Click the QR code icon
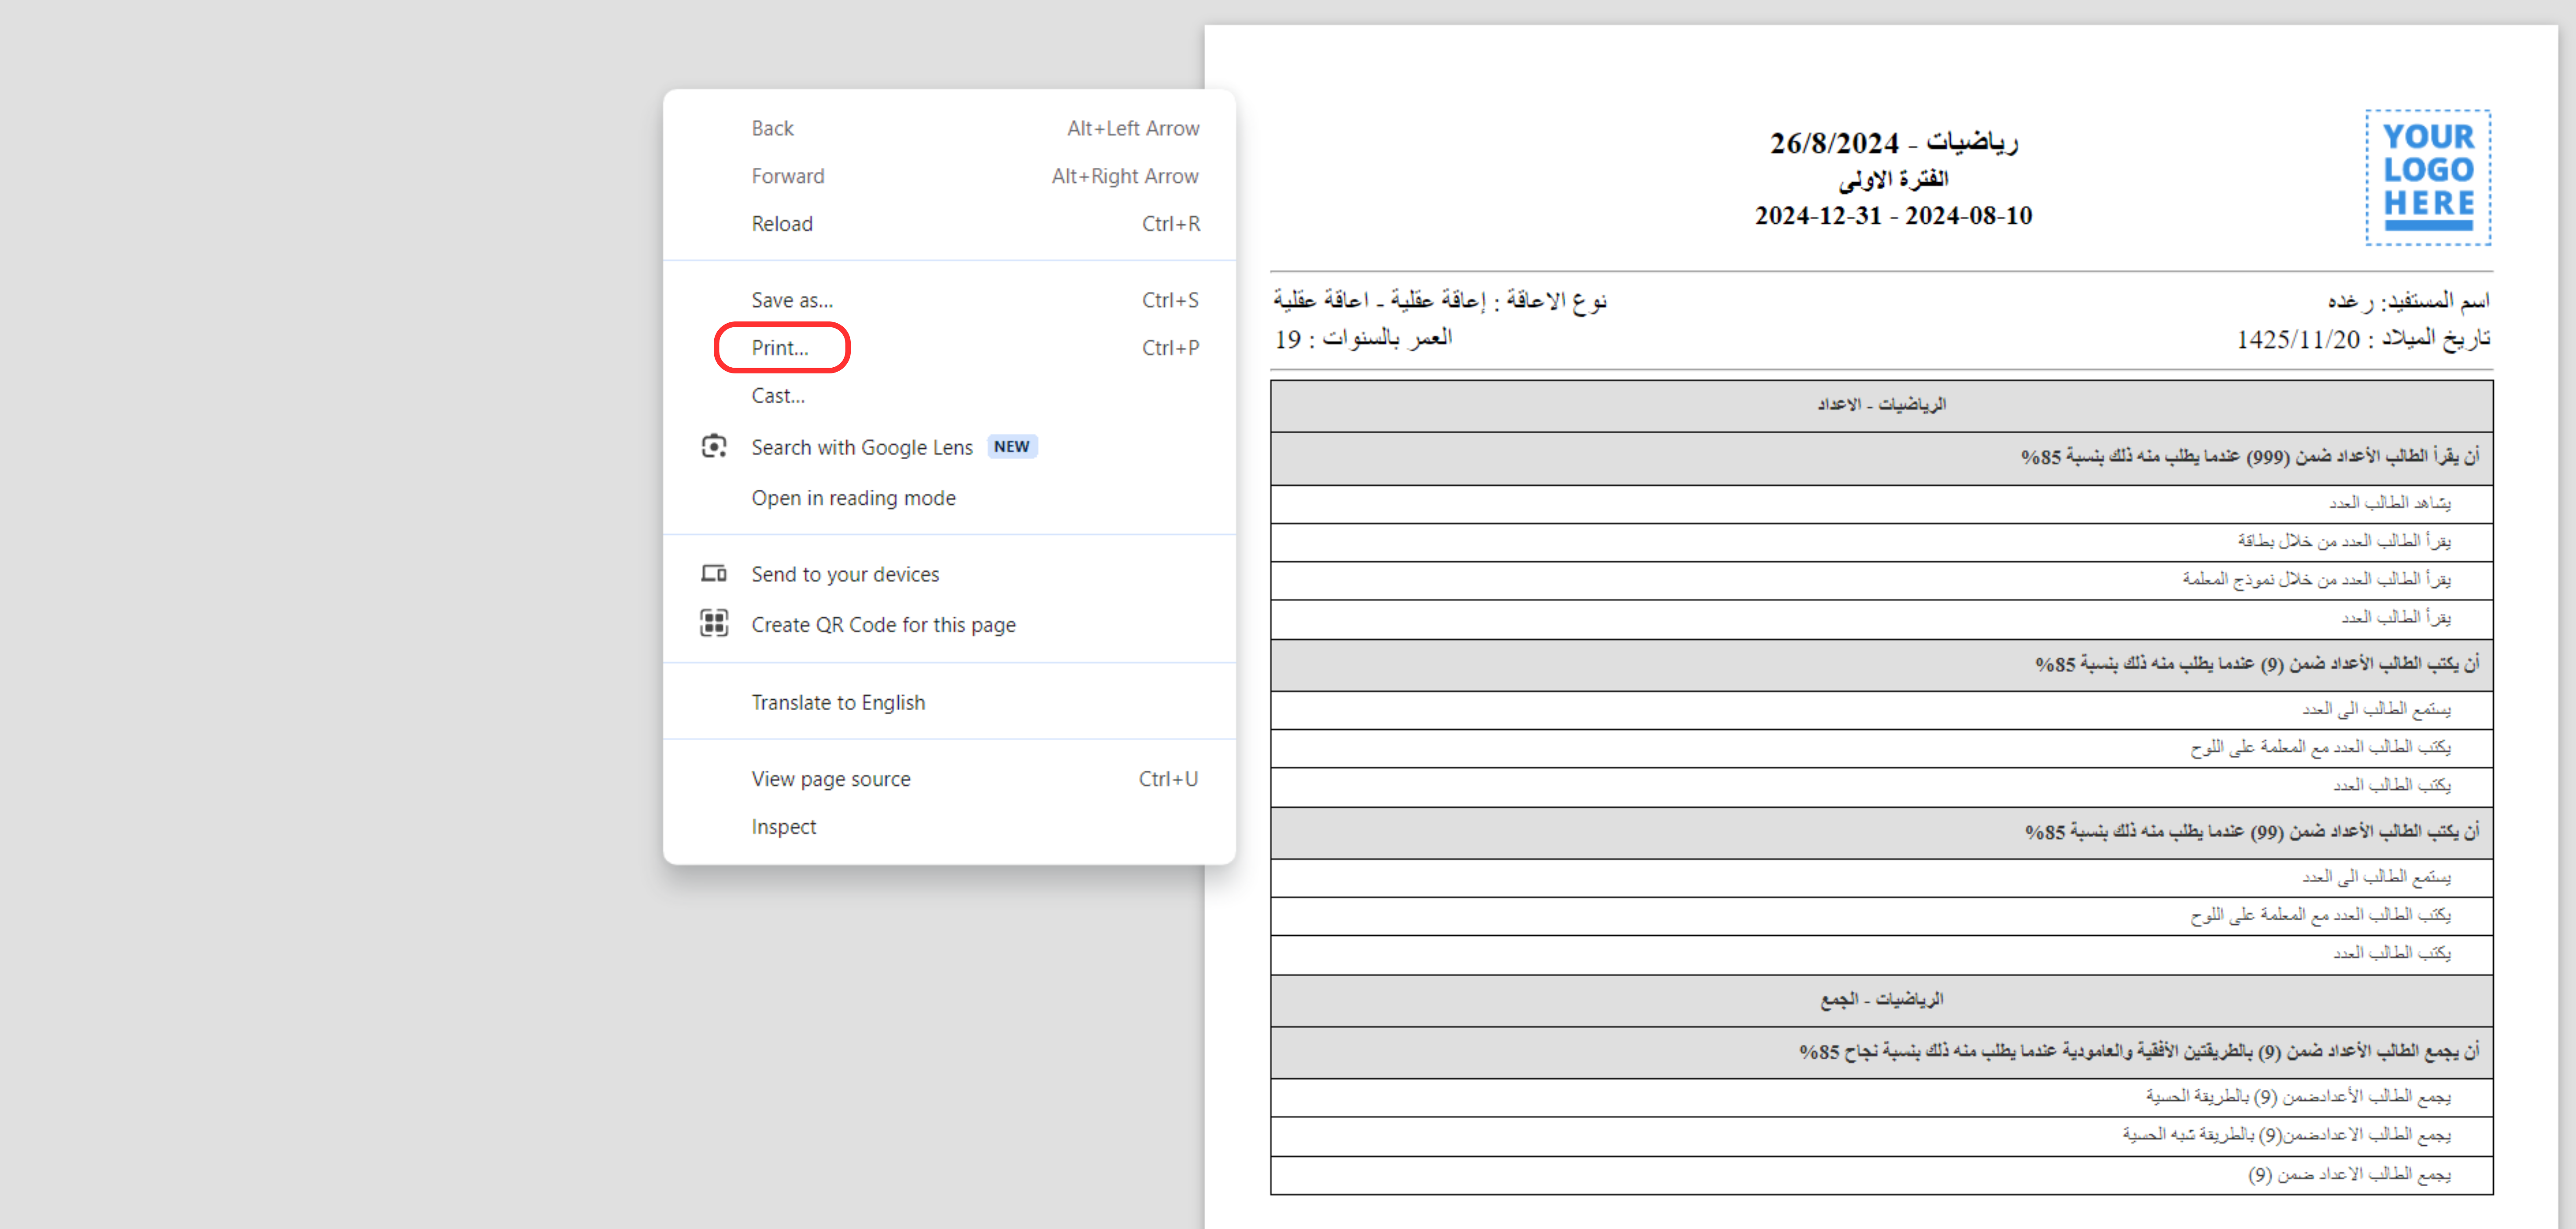Image resolution: width=2576 pixels, height=1229 pixels. [714, 623]
